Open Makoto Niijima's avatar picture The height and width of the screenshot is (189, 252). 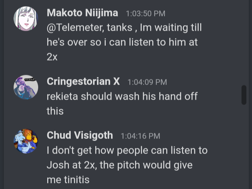point(26,19)
